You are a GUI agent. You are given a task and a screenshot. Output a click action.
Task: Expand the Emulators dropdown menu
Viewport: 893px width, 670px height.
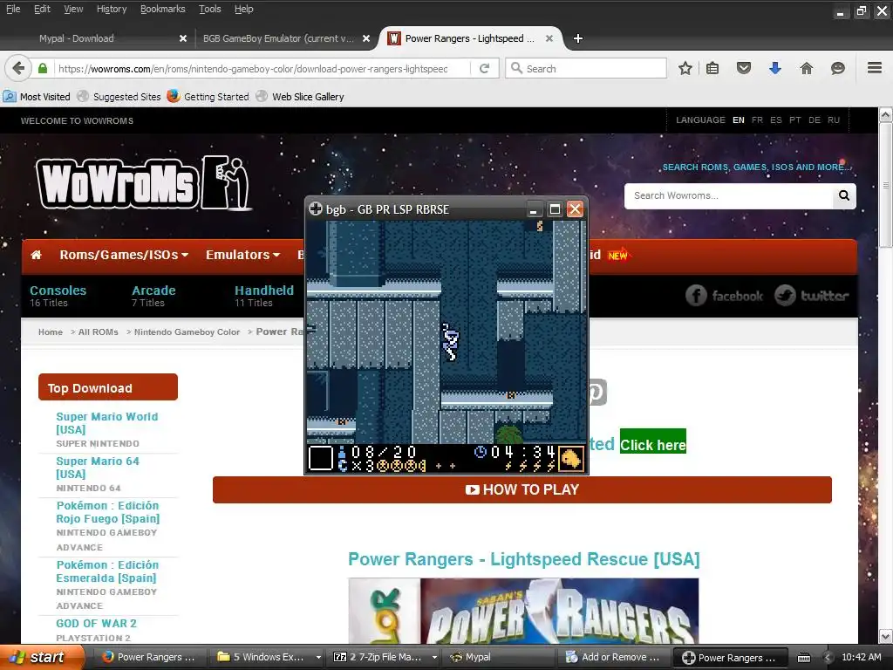pos(242,255)
